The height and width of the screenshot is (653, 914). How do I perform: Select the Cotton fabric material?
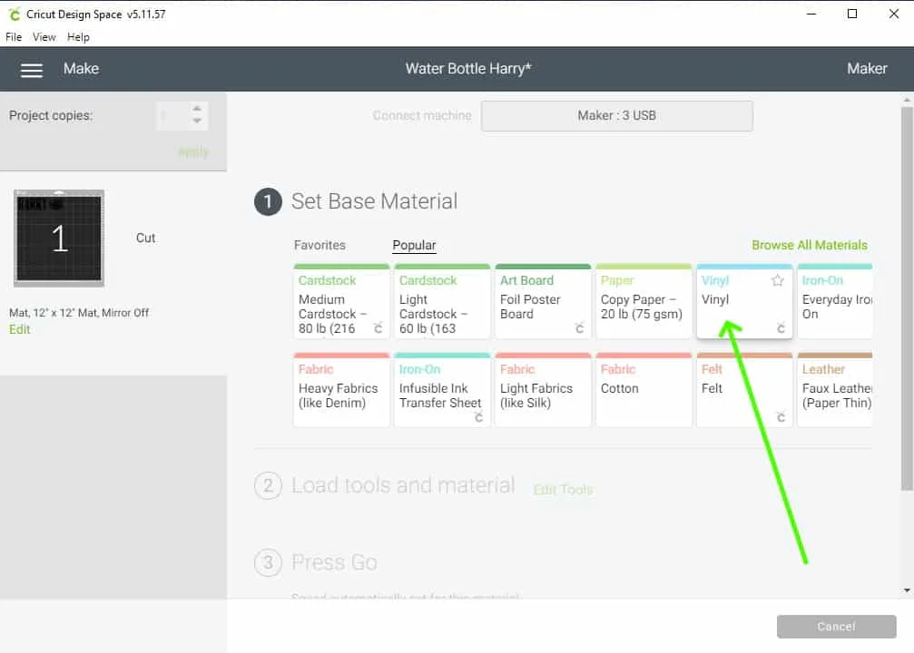644,390
